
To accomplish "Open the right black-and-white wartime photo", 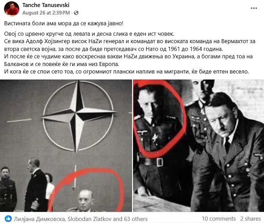I will [x=198, y=146].
